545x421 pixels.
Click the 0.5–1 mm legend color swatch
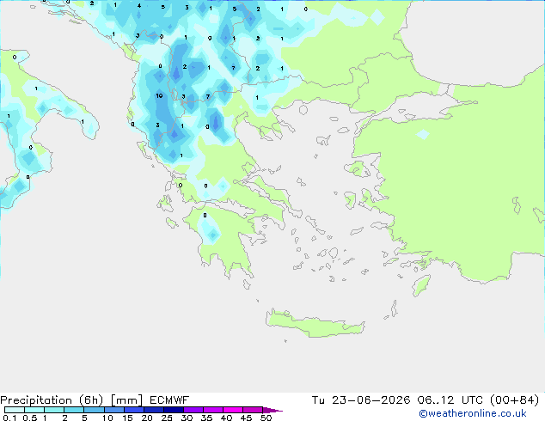coord(34,410)
